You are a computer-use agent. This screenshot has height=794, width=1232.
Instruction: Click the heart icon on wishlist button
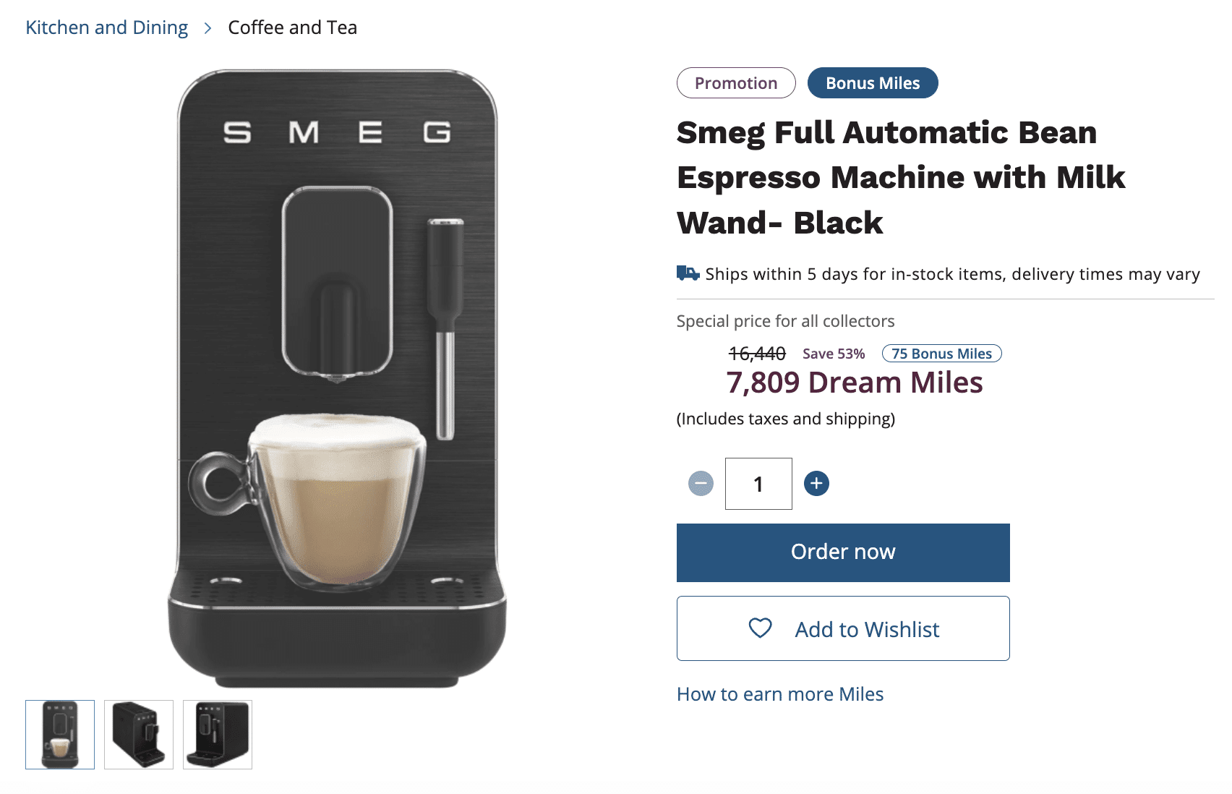pos(760,628)
